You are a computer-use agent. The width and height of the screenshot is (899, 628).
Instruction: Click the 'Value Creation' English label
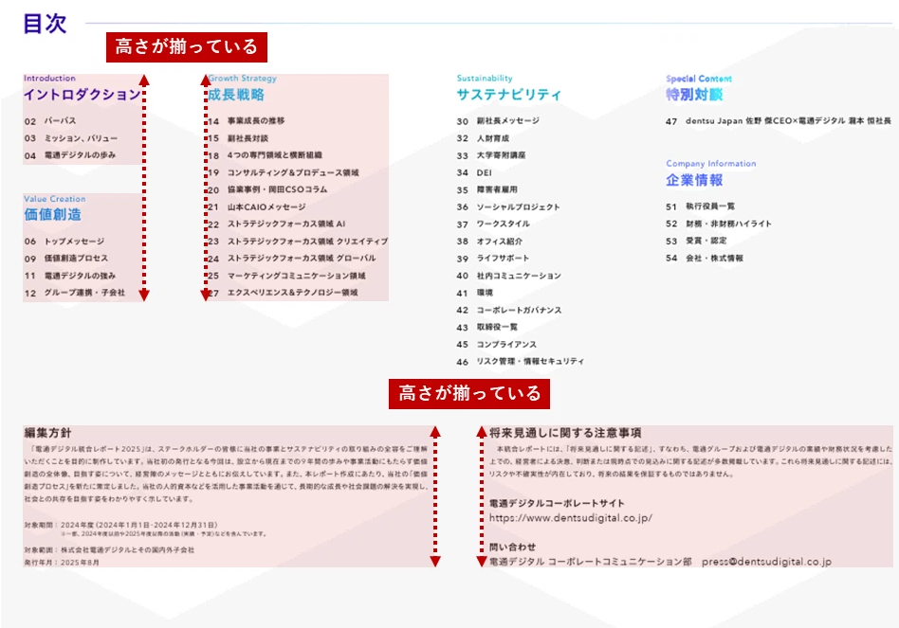[54, 199]
